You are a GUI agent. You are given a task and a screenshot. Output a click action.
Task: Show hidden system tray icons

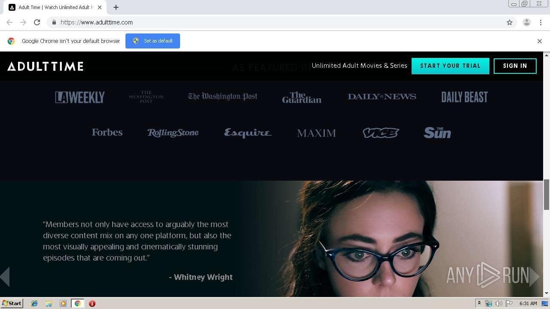(x=479, y=303)
